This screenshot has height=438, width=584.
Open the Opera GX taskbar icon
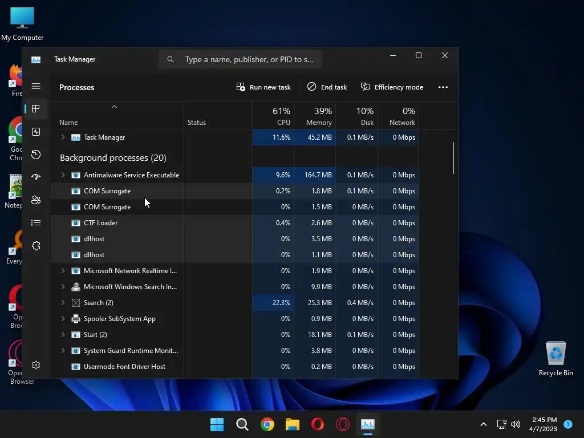tap(342, 424)
